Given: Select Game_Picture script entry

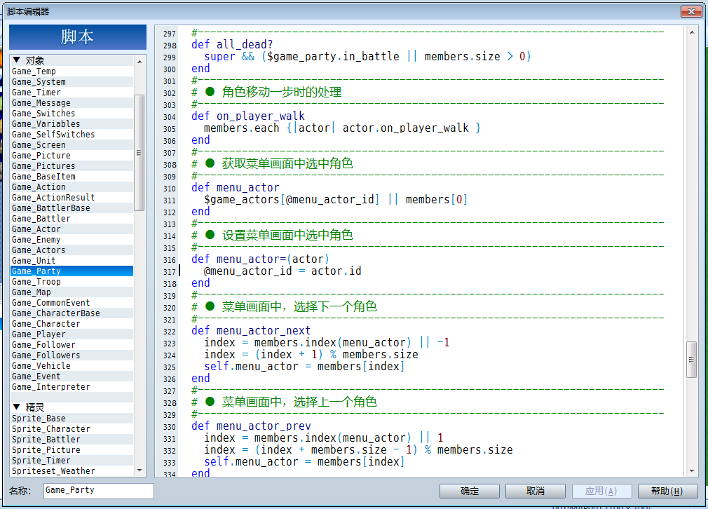Looking at the screenshot, I should (72, 156).
